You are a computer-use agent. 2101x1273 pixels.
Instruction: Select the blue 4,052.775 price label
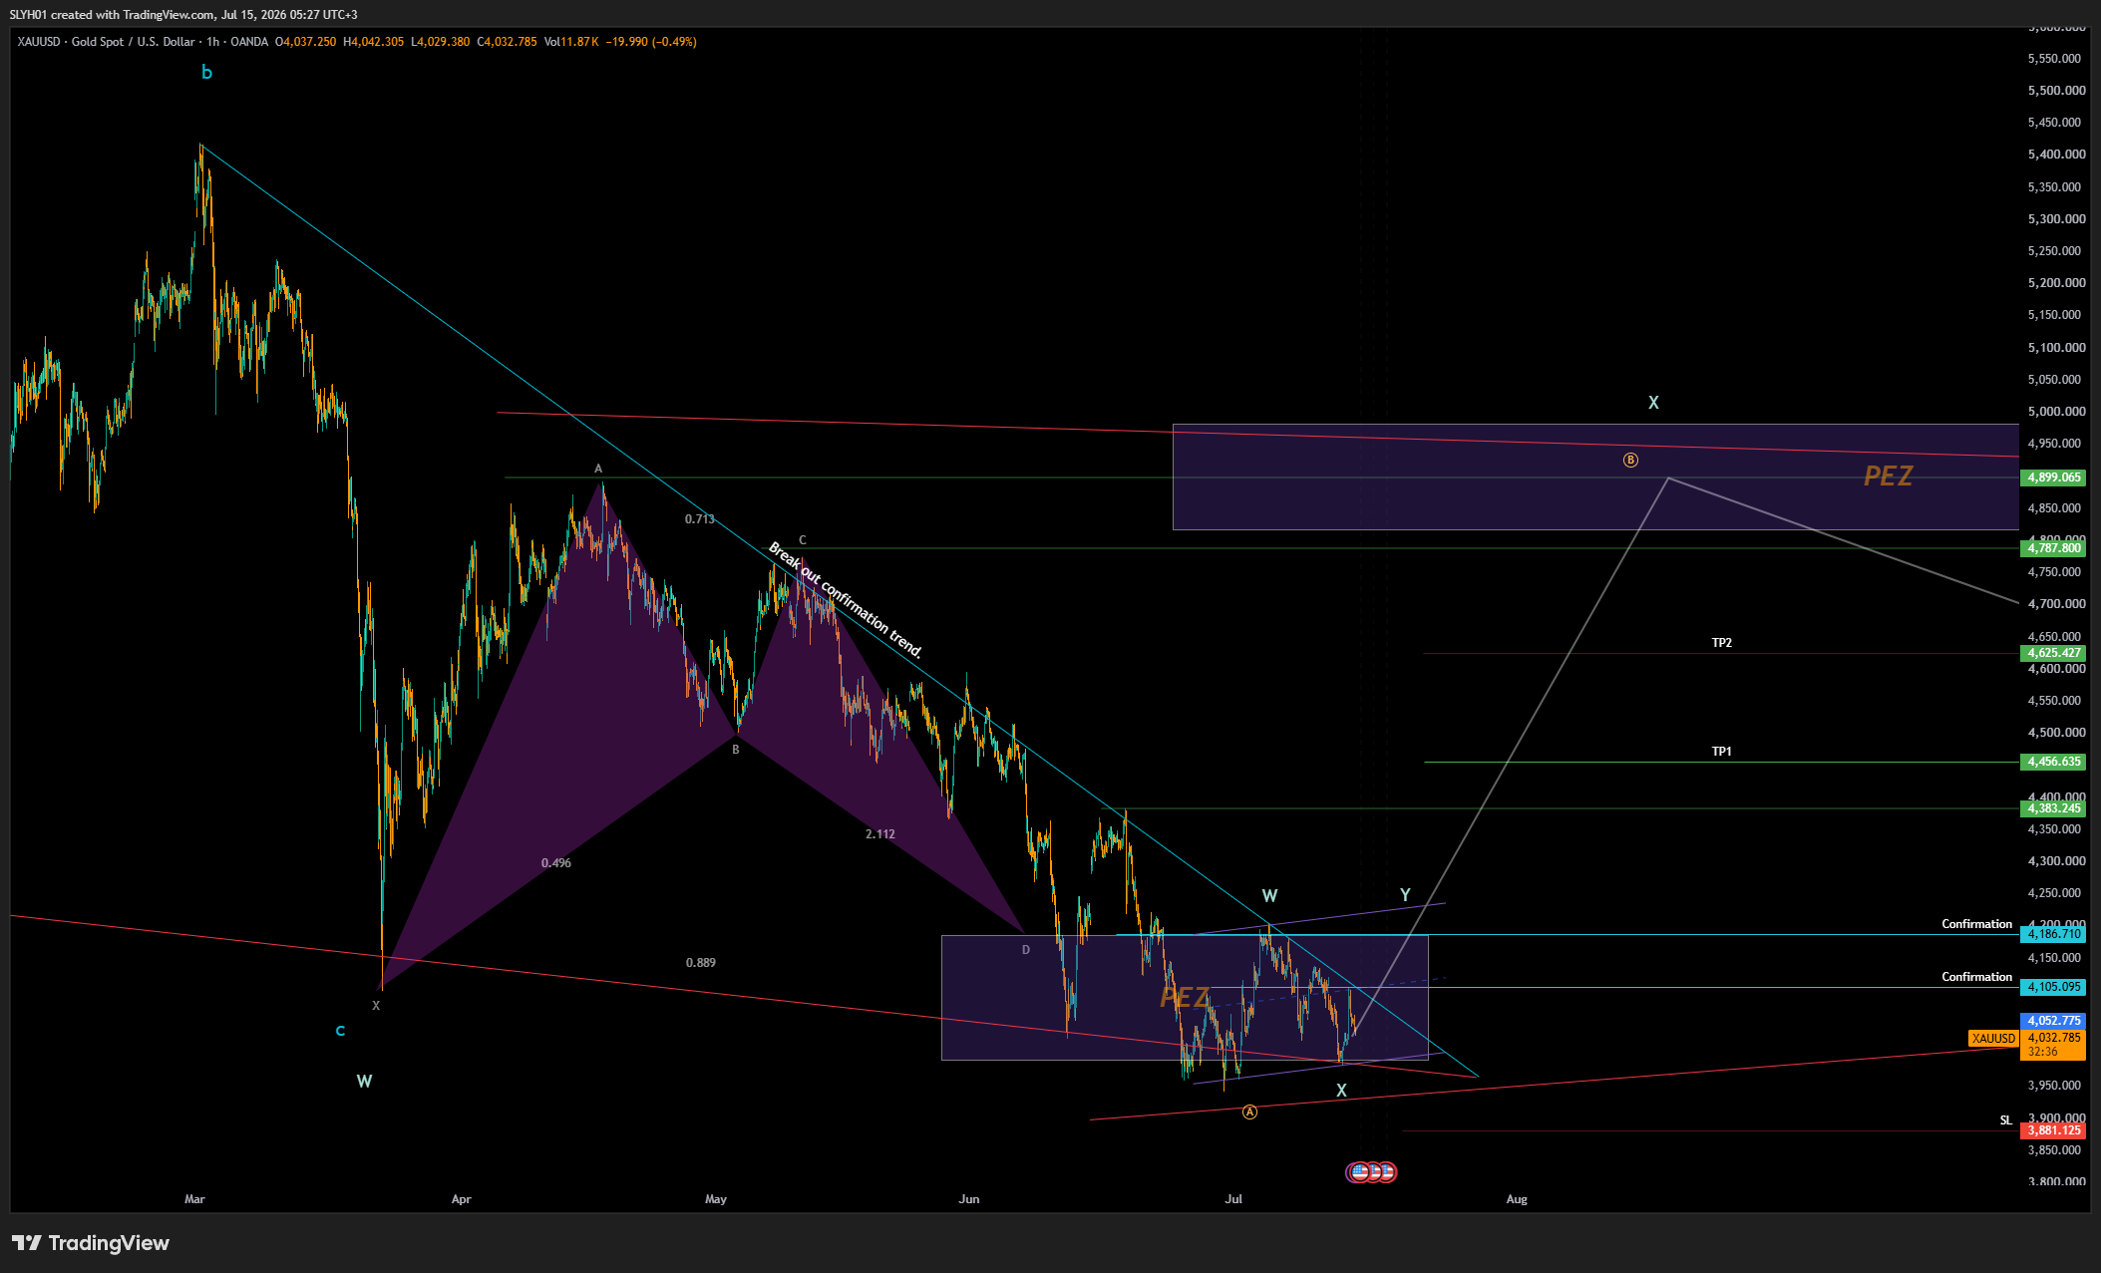(x=2054, y=1021)
